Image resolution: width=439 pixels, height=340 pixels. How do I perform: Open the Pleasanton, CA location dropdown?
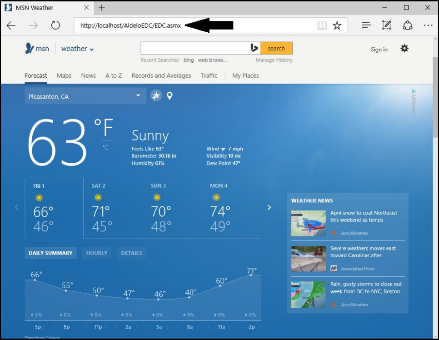pos(85,96)
